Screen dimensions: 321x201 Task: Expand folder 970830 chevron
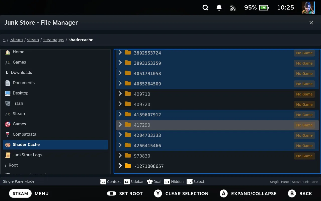pos(120,155)
